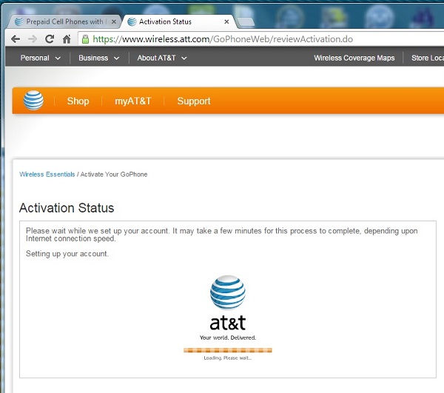Click the favicon on Activation Status tab

pyautogui.click(x=132, y=21)
